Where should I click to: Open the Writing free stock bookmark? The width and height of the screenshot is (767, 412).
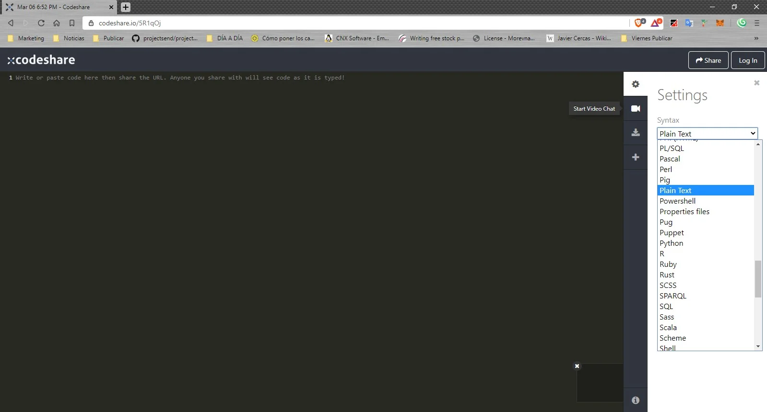(x=432, y=38)
